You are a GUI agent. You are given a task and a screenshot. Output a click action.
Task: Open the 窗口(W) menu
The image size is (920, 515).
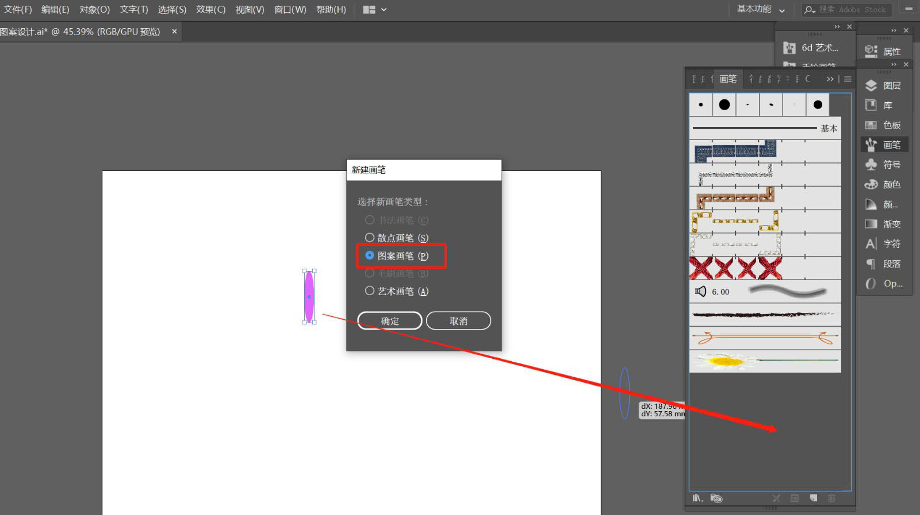tap(290, 10)
